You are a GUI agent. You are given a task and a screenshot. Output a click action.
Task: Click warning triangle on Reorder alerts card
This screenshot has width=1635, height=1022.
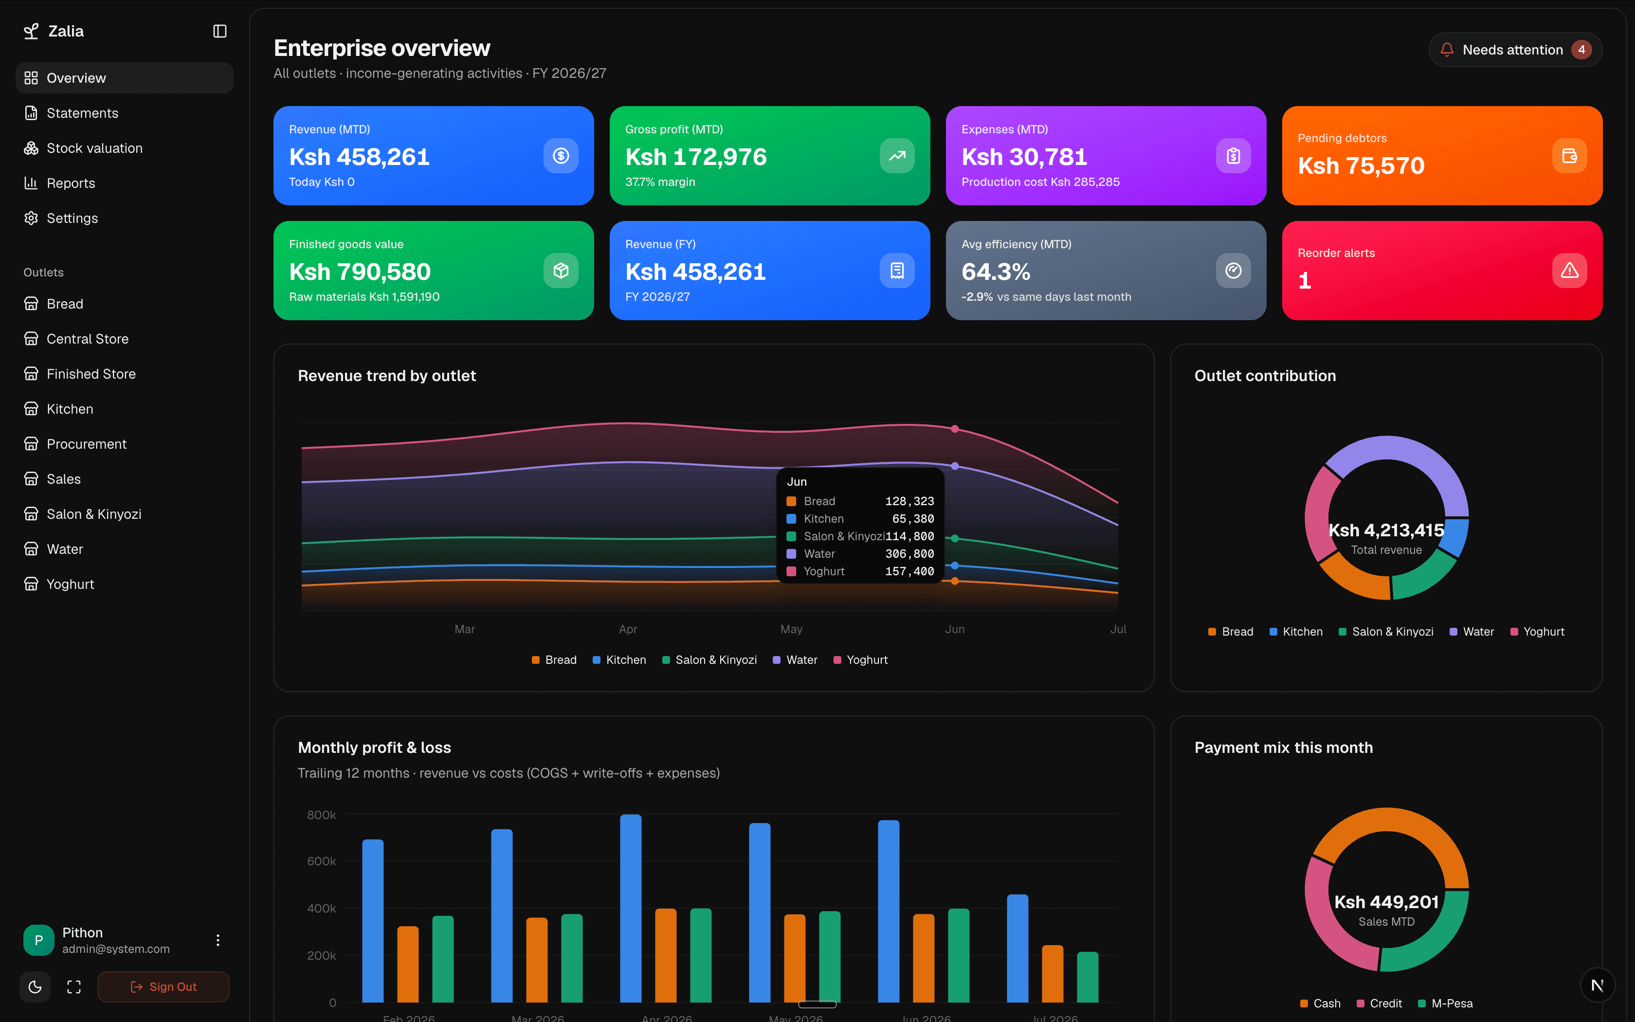[x=1569, y=271]
